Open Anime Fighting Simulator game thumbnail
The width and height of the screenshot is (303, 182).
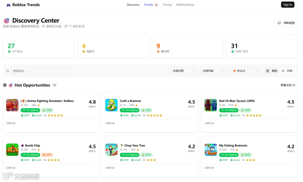tap(12, 105)
